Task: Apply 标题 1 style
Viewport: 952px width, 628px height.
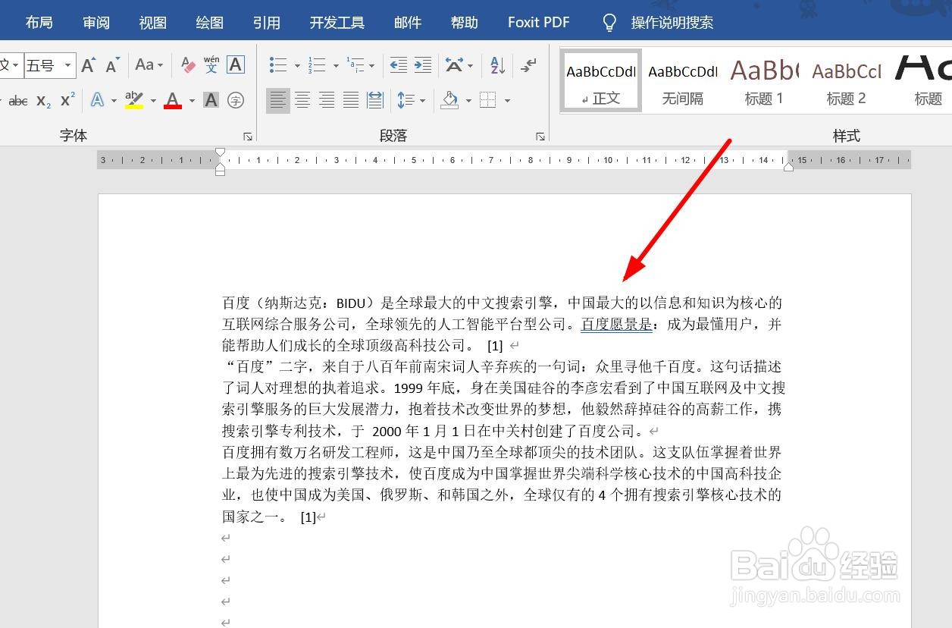Action: (764, 80)
